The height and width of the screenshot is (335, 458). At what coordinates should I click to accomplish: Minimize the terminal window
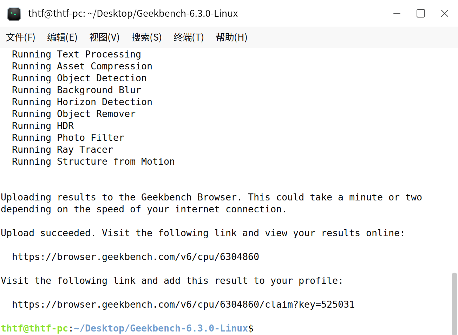397,14
